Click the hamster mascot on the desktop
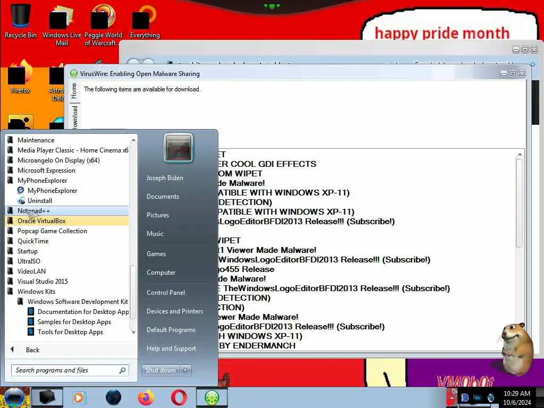 point(517,348)
